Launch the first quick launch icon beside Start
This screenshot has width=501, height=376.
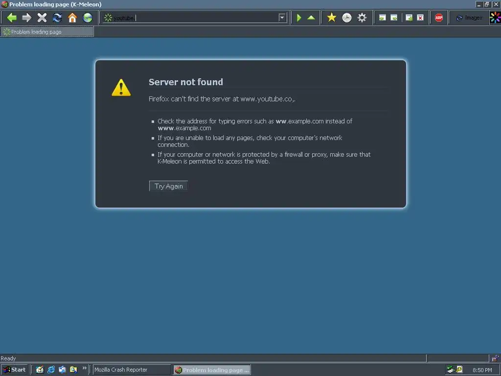40,370
